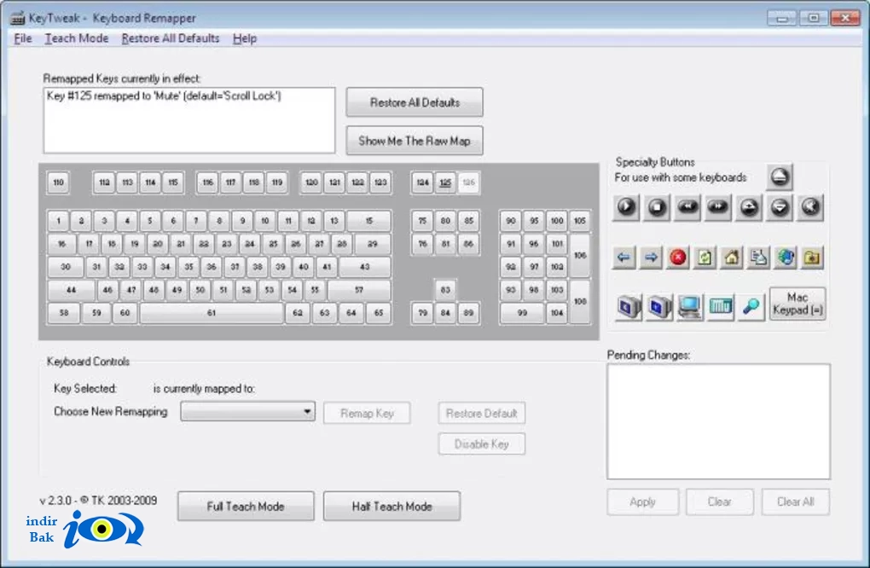Click the Volume Up specialty button
870x568 pixels.
[x=749, y=207]
